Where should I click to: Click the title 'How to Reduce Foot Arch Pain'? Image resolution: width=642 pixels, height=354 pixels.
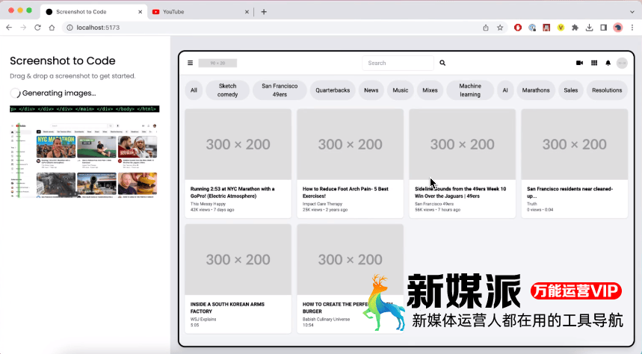pyautogui.click(x=345, y=193)
